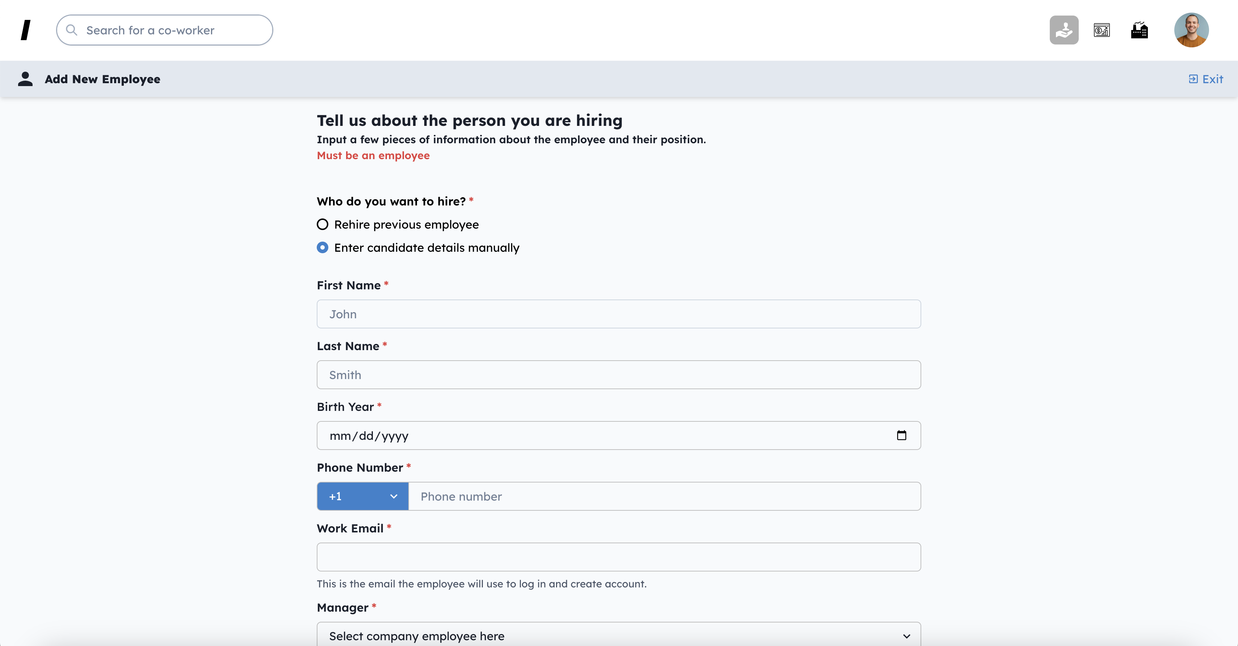Viewport: 1238px width, 646px height.
Task: Click the mm/dd/yyyy birth date text
Action: pyautogui.click(x=369, y=435)
